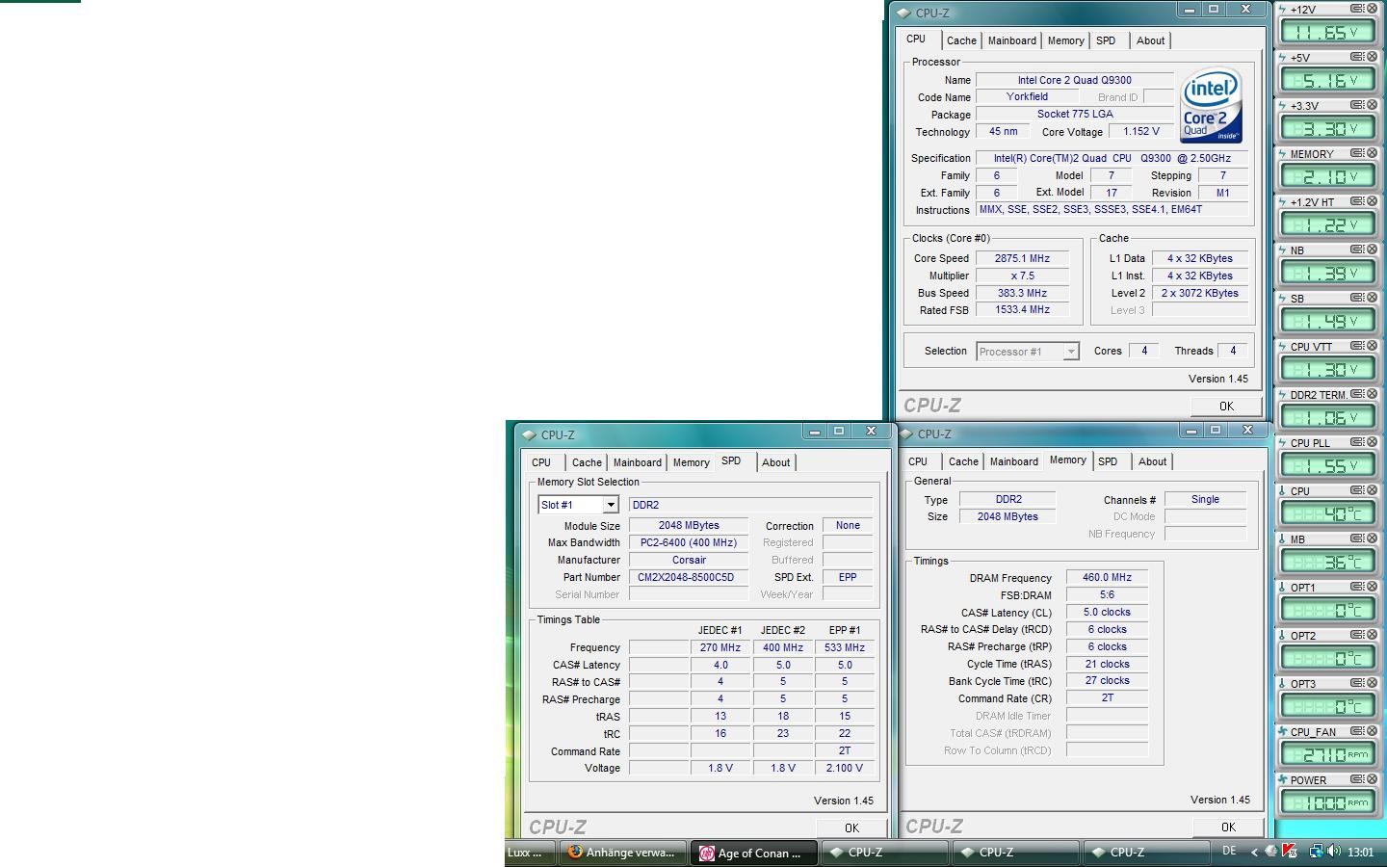Click the EPP #1 voltage 2.100 V cell
This screenshot has width=1387, height=867.
(845, 768)
